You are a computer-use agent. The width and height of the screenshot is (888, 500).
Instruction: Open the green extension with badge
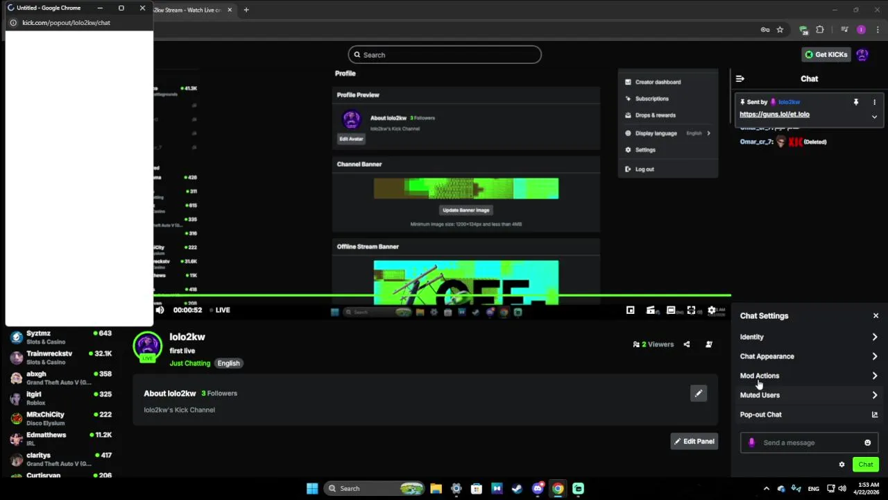point(803,30)
